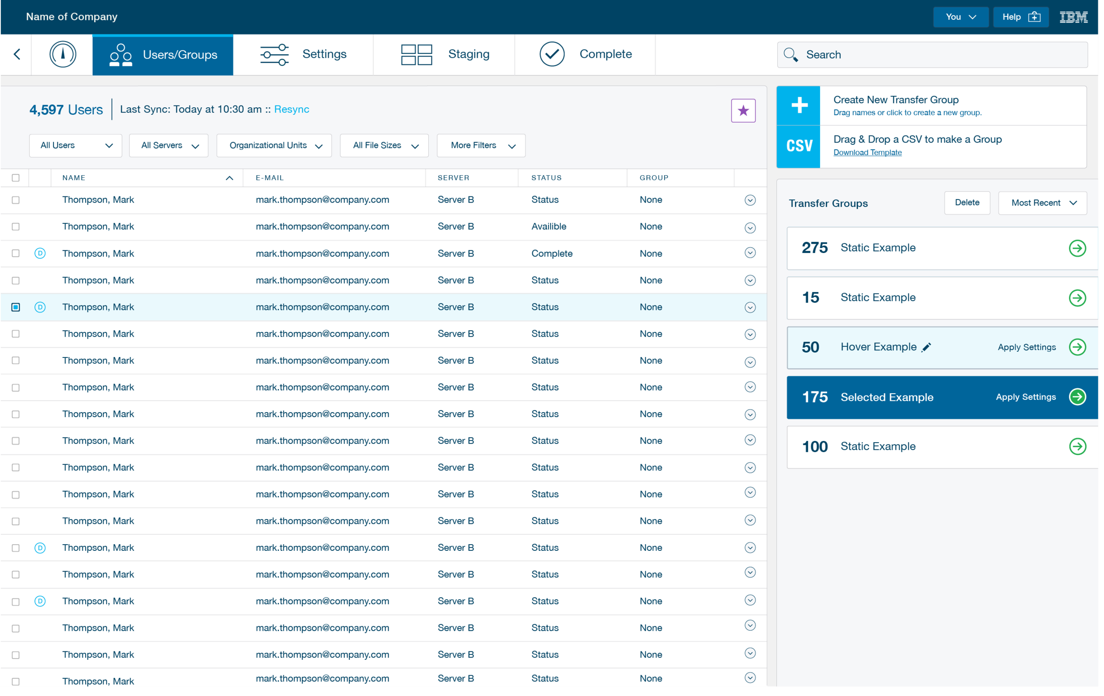Click the D badge on the Complete status row
This screenshot has width=1104, height=696.
(x=40, y=253)
